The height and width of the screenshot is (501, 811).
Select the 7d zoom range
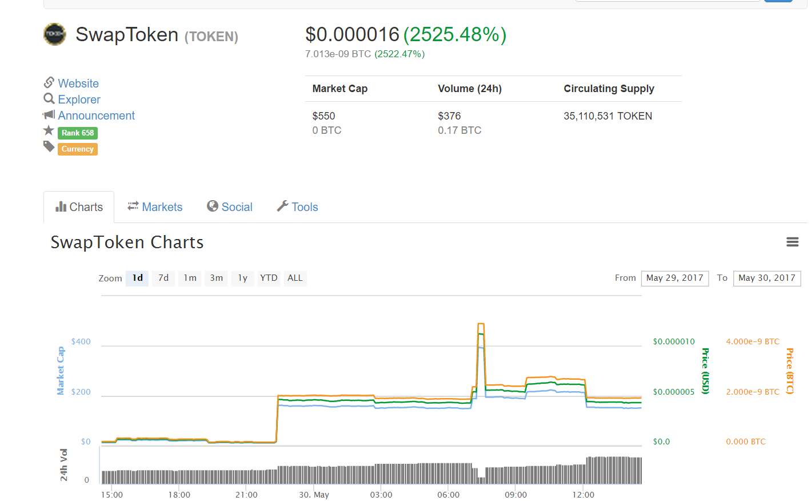[163, 278]
